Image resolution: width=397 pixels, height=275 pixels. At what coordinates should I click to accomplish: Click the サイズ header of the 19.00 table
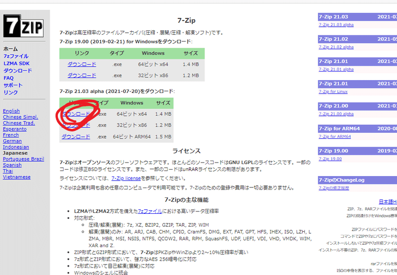[191, 53]
